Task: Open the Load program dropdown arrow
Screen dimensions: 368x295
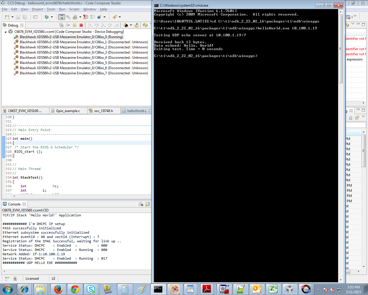Action: (x=80, y=17)
